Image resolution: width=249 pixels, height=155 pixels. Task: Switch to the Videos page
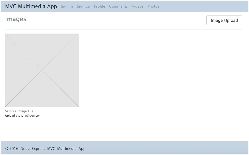tap(138, 6)
